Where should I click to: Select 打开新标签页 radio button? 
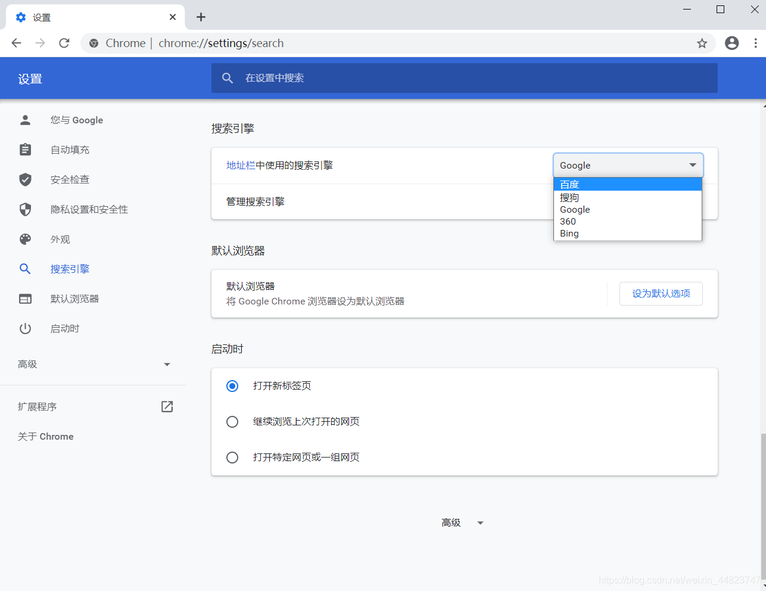232,386
